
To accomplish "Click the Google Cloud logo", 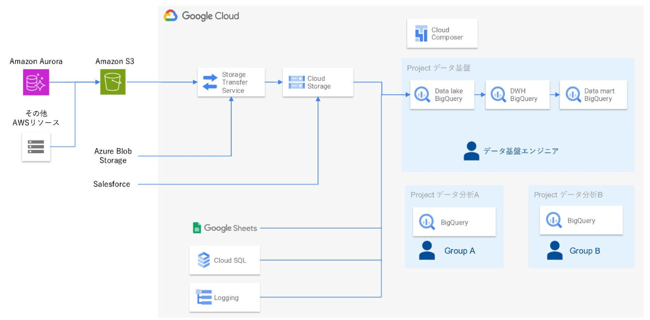I will (171, 16).
